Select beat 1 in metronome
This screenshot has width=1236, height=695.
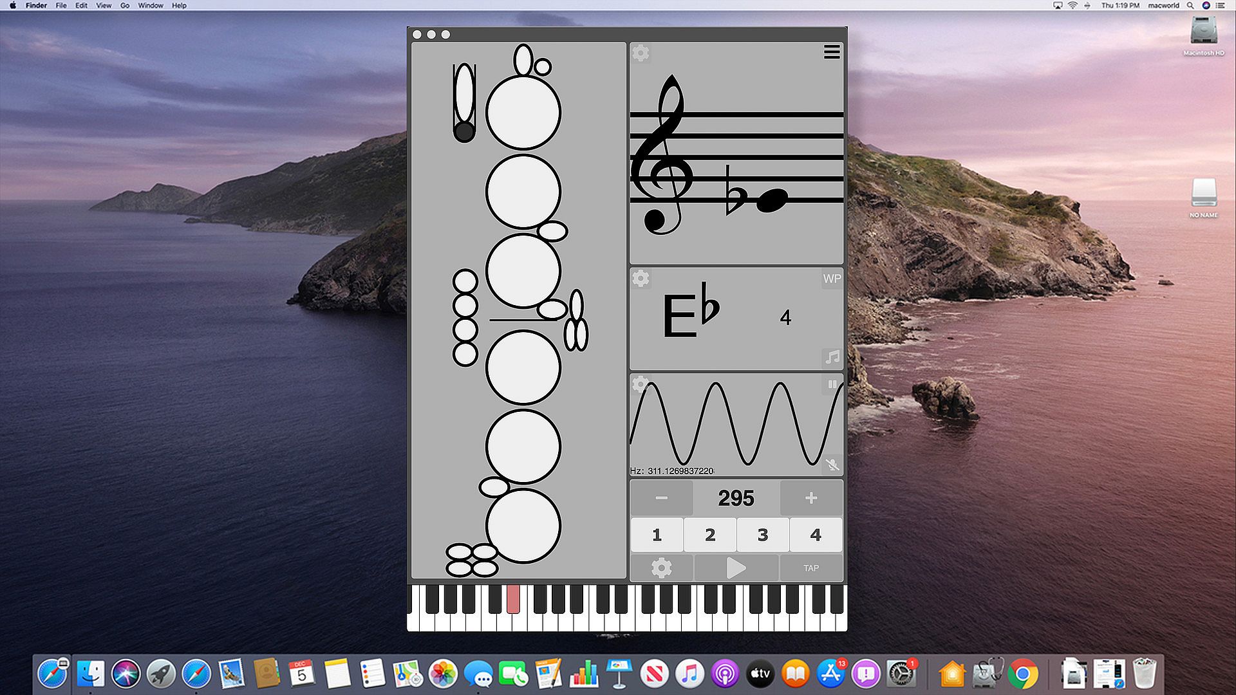click(657, 535)
